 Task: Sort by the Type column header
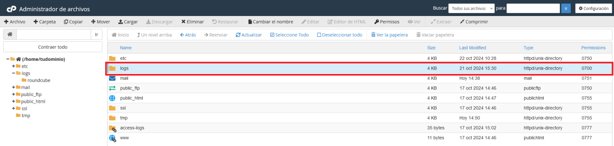[x=528, y=48]
